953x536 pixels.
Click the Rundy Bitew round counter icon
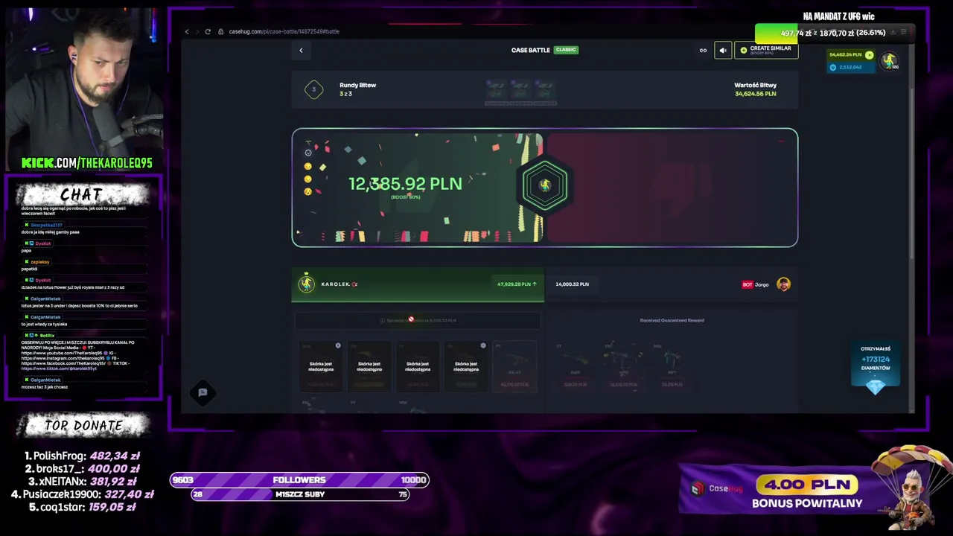tap(313, 89)
